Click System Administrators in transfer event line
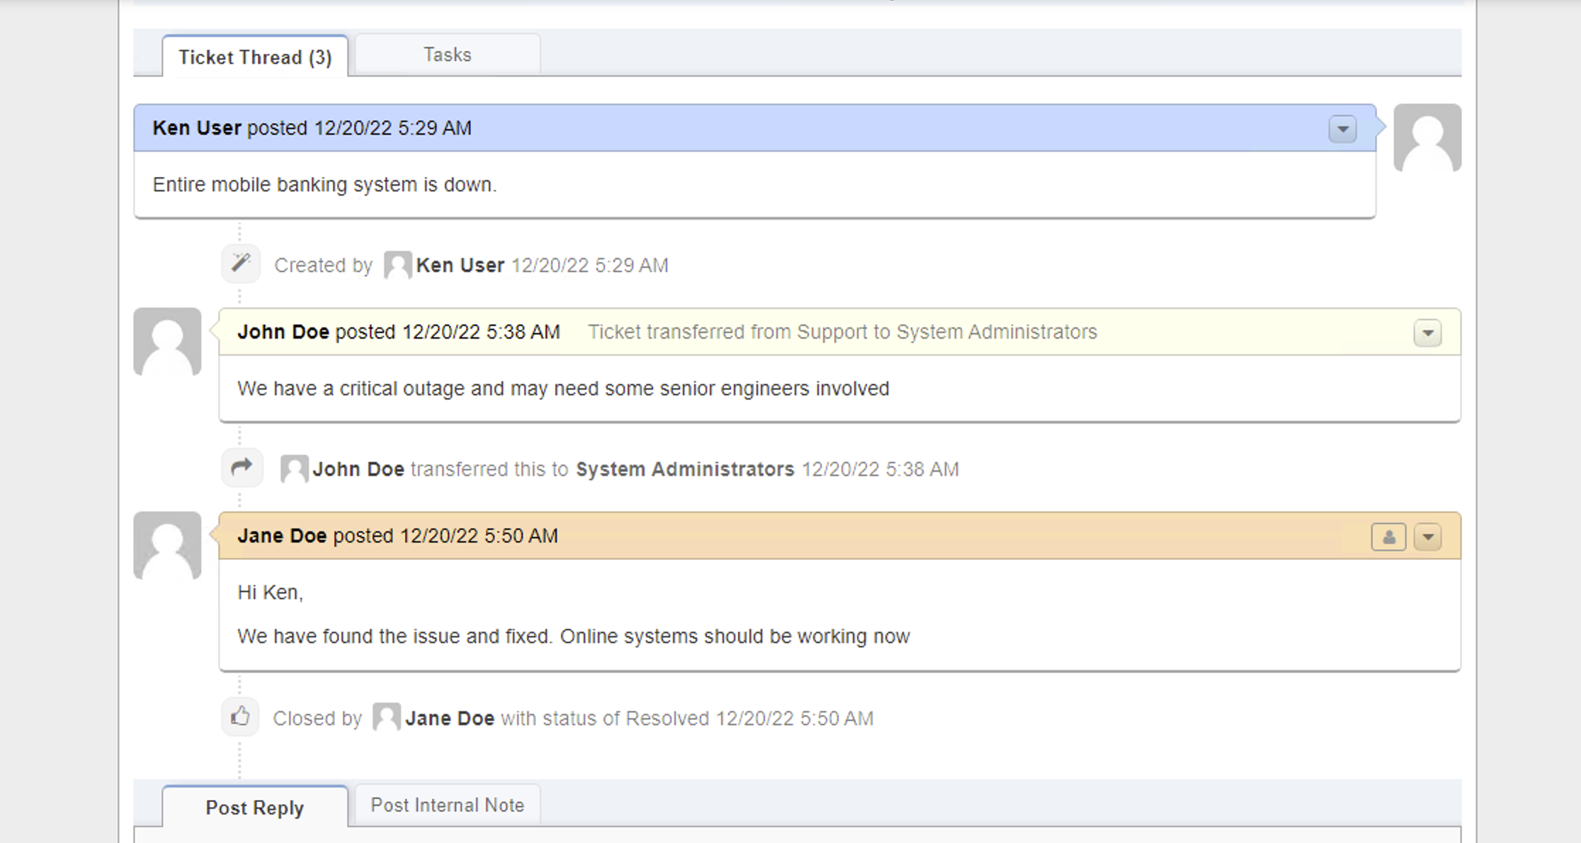Screen dimensions: 1581x843 pyautogui.click(x=685, y=469)
